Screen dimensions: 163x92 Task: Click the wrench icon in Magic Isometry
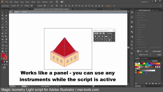point(110,36)
